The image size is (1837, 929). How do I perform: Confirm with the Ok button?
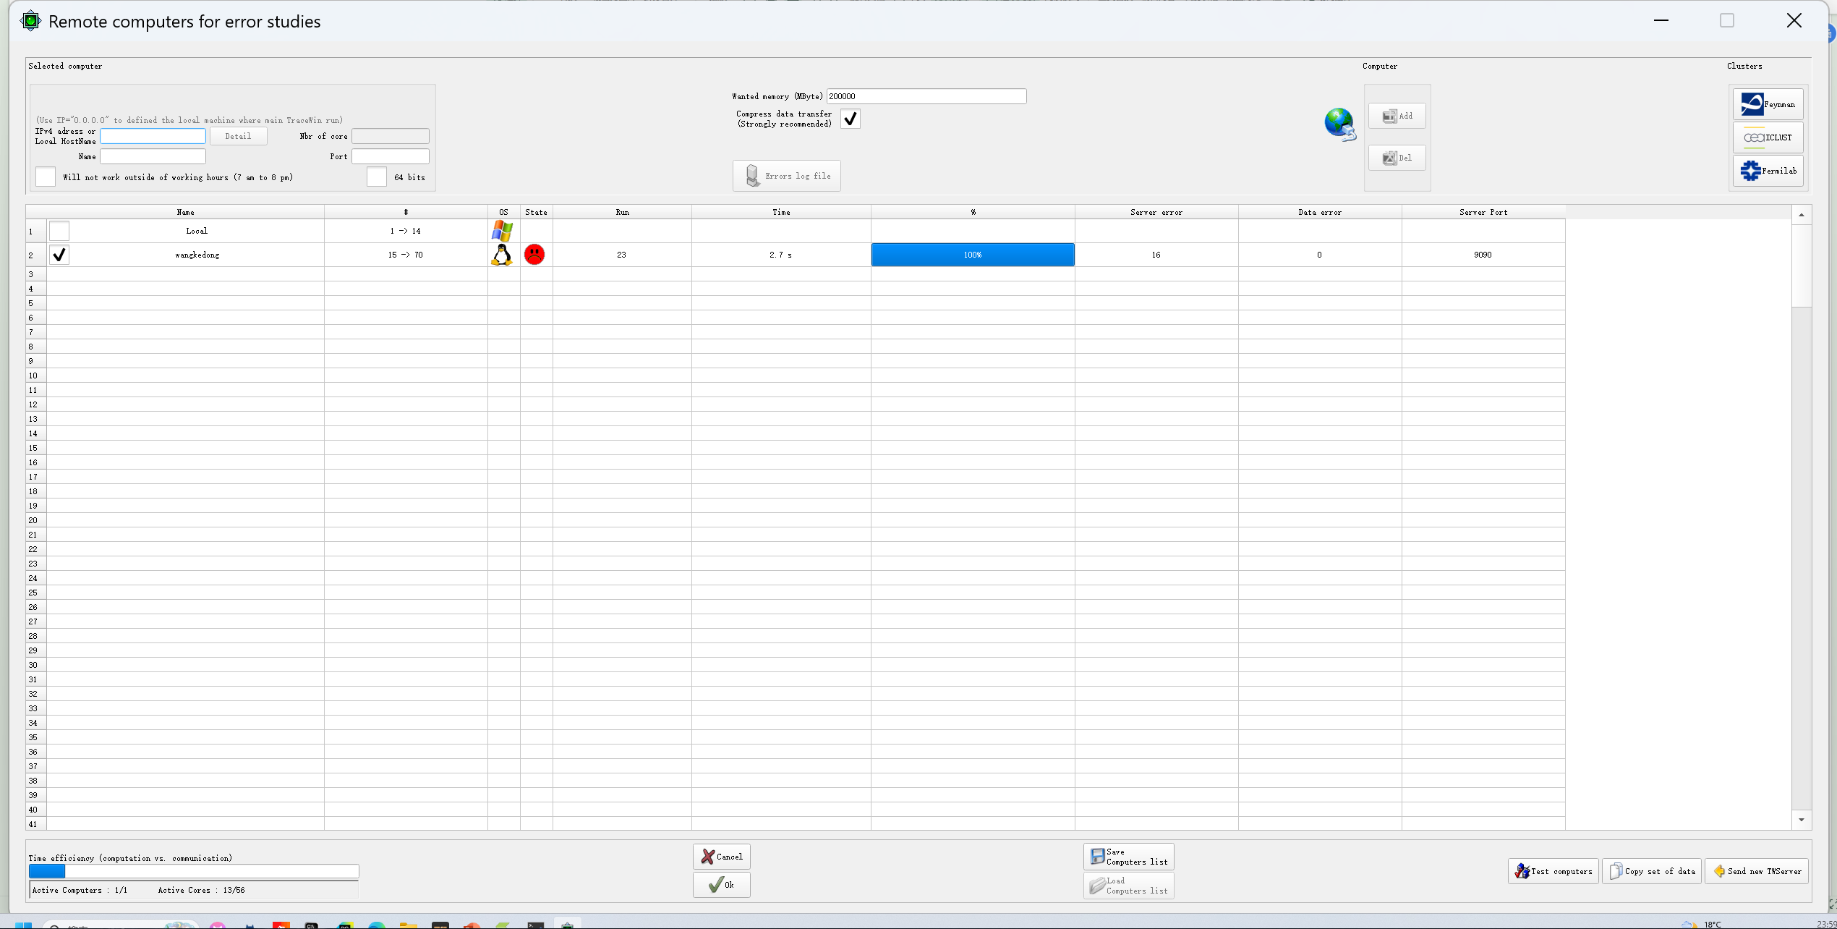[x=721, y=885]
